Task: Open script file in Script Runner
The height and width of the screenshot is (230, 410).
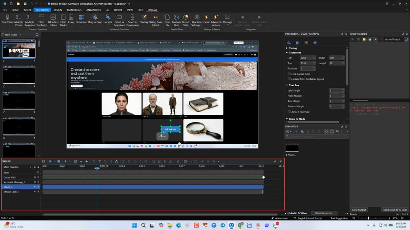Action: click(x=364, y=40)
